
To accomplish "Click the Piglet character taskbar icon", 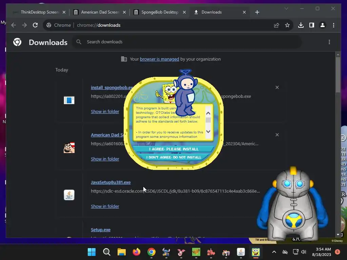I will pyautogui.click(x=181, y=252).
